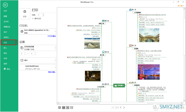Click the 第三天 node icon
The width and height of the screenshot is (186, 112).
point(130,83)
